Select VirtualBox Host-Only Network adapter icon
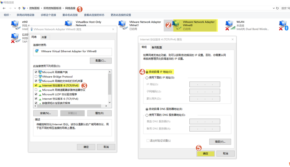Screen dimensions: 290x167 [69, 23]
